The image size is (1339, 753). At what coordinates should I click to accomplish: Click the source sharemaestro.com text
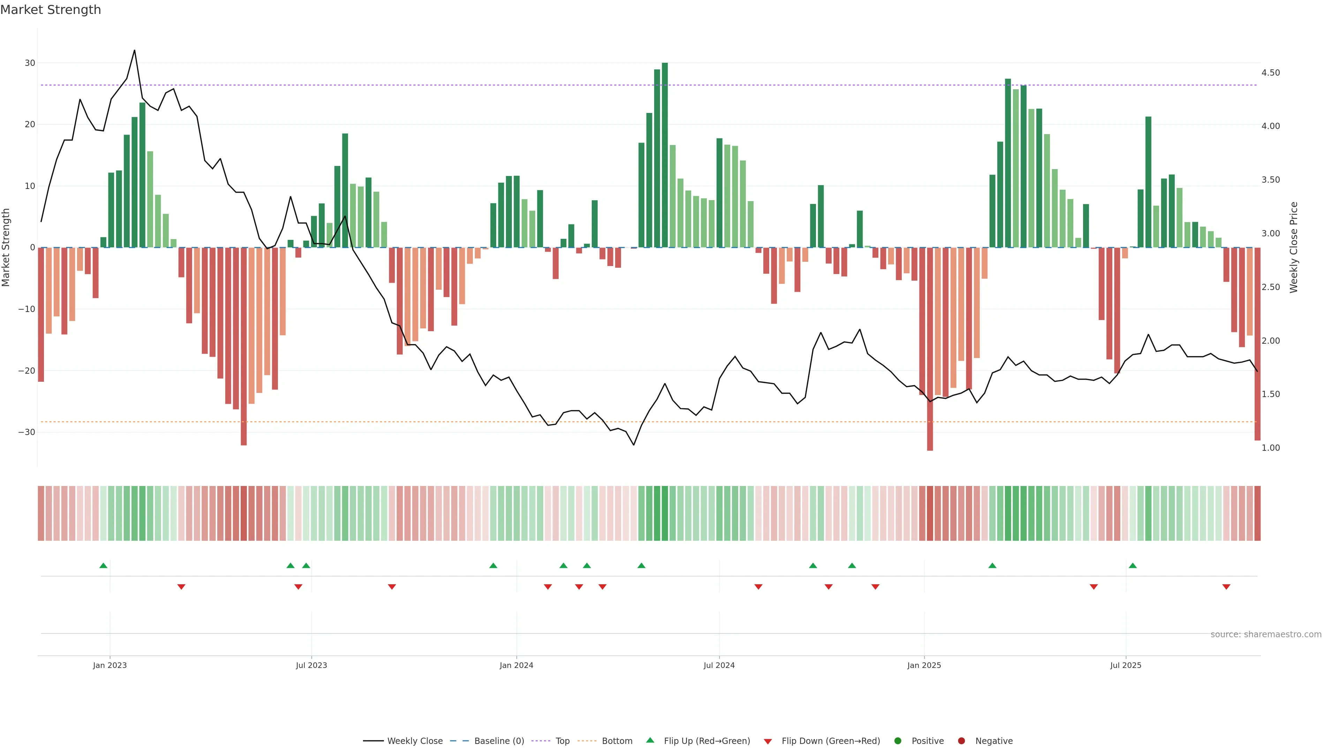point(1266,634)
